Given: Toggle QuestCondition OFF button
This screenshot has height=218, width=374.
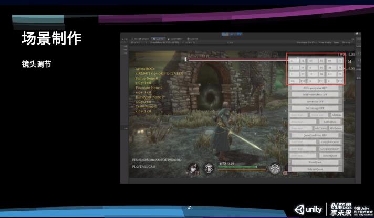Looking at the screenshot, I should (315, 135).
